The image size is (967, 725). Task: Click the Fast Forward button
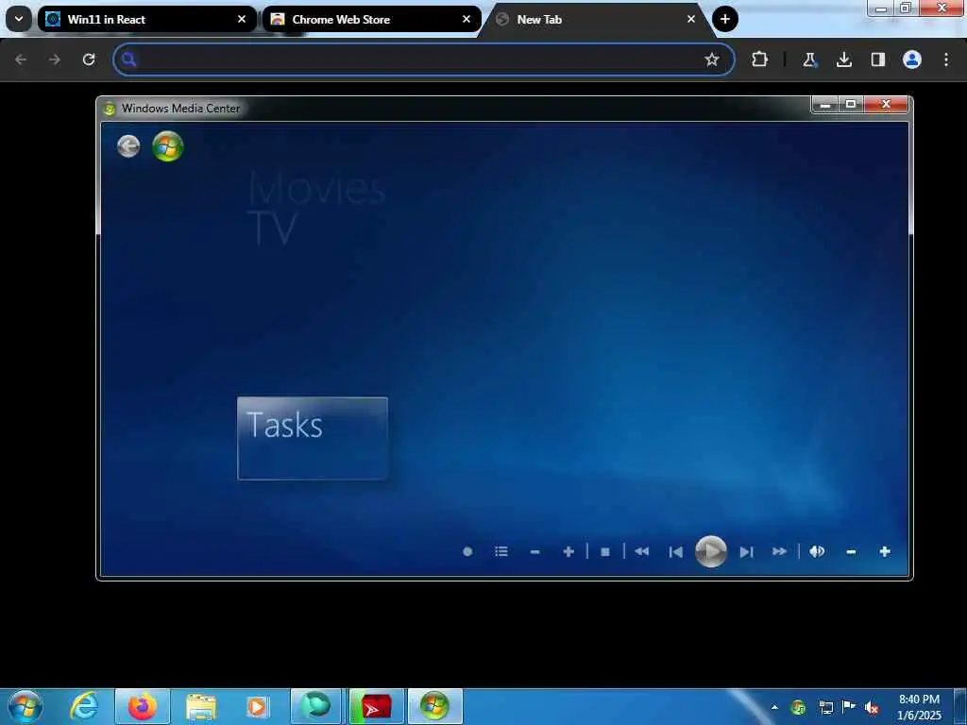[x=779, y=551]
